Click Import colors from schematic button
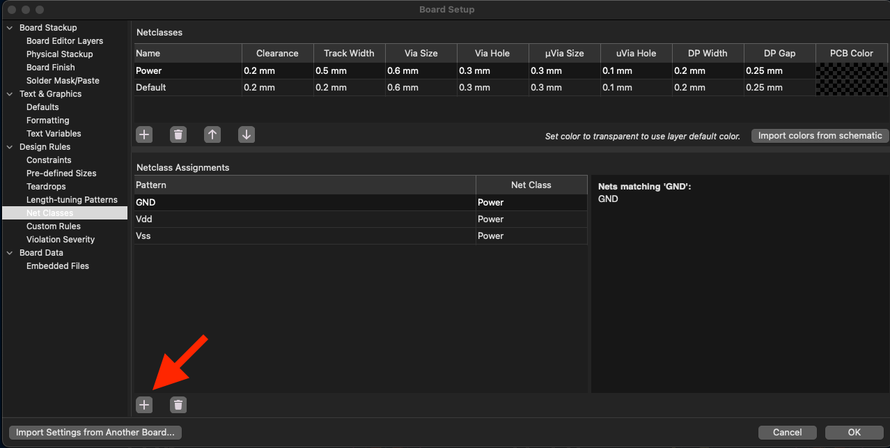Viewport: 890px width, 448px height. click(820, 136)
